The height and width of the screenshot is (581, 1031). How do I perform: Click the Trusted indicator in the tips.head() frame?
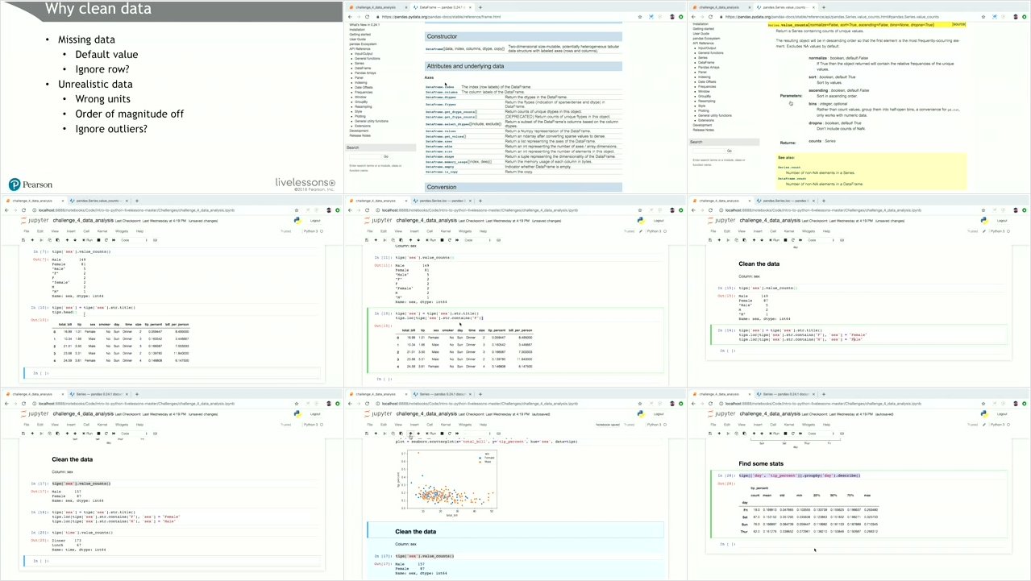(286, 231)
